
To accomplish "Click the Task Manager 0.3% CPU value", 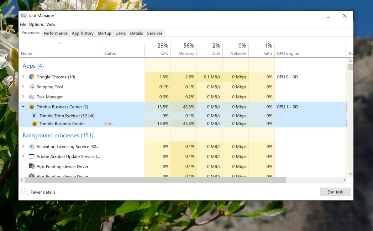I will (164, 97).
